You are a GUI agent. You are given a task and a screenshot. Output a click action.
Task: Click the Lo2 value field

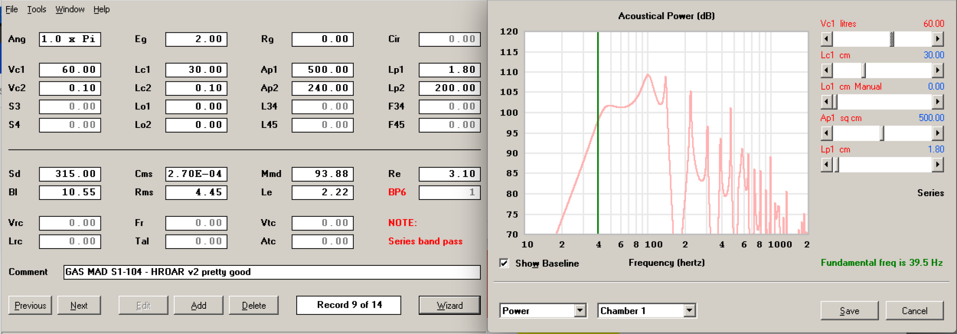[x=196, y=125]
